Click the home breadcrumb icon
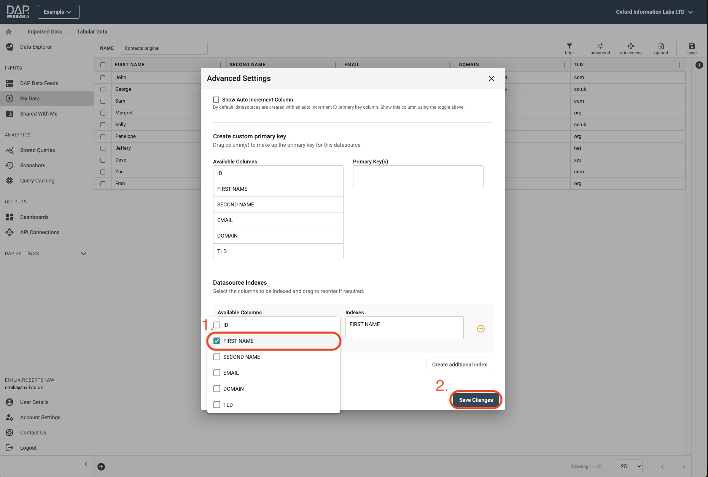 click(x=9, y=32)
